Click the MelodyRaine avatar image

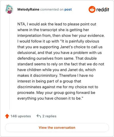9,9
